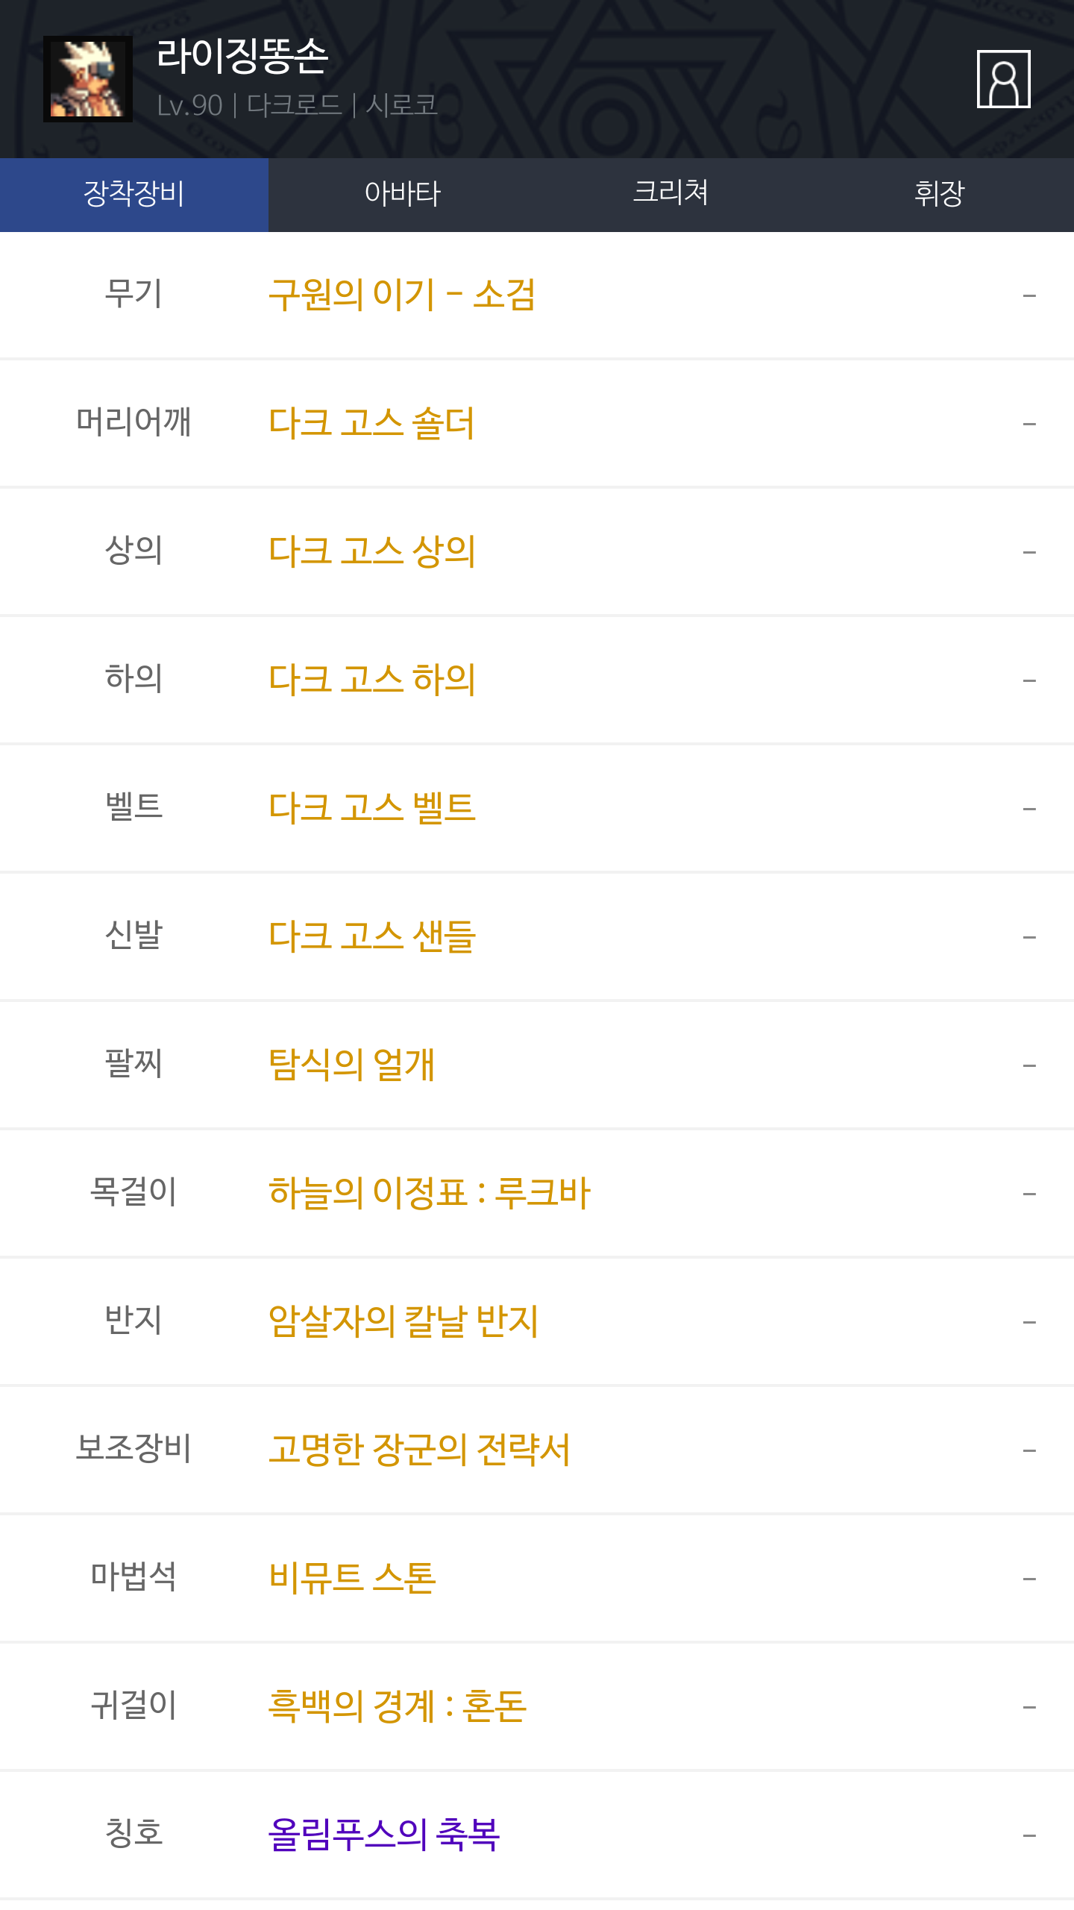Select the 장착장비 tab

(134, 194)
